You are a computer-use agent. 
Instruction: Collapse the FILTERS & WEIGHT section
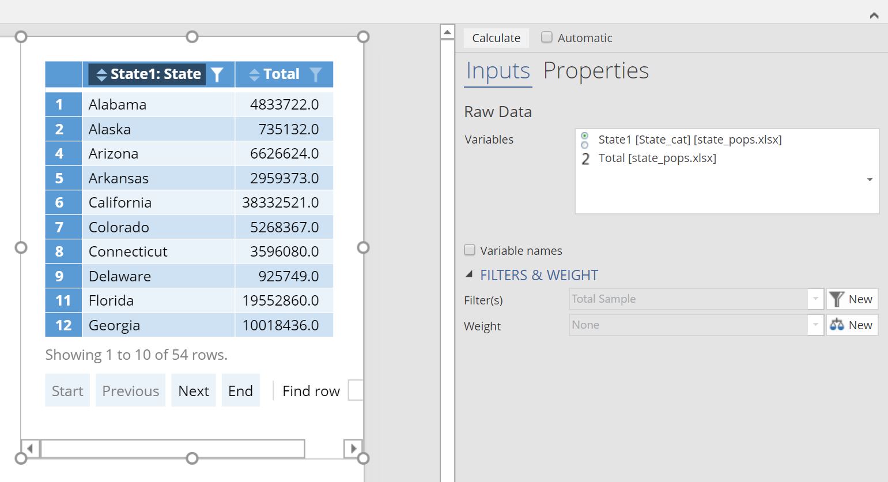coord(469,275)
